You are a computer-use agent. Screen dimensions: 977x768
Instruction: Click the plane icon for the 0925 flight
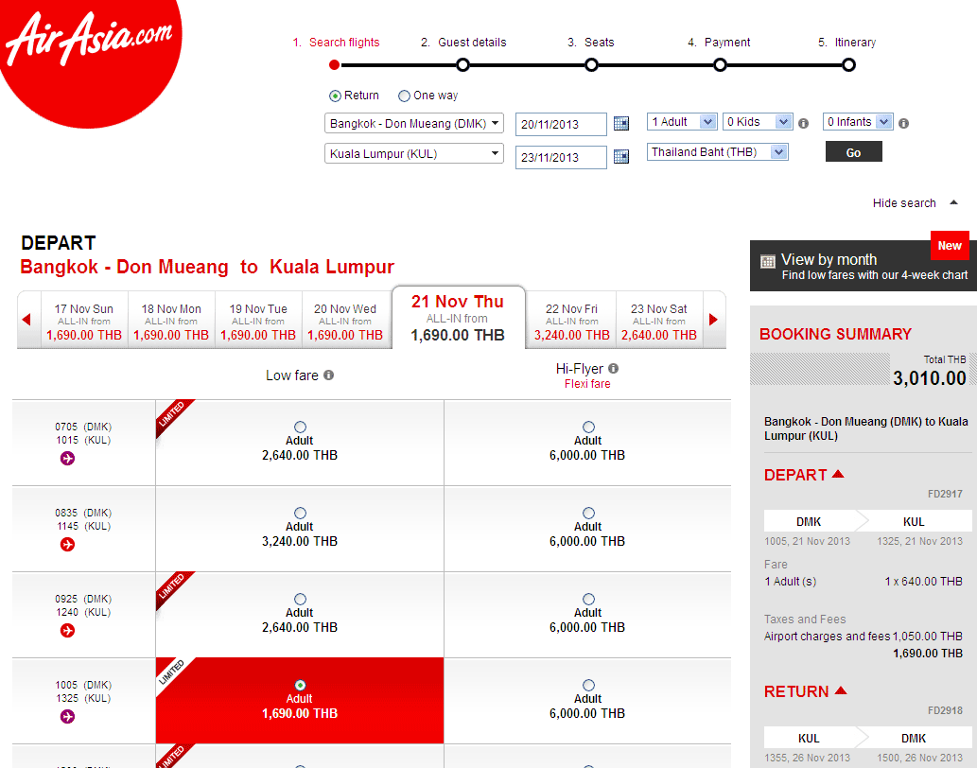(x=67, y=630)
